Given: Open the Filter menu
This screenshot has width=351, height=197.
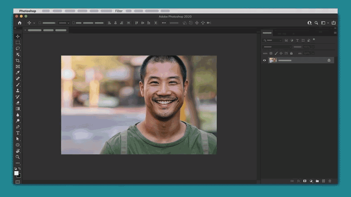Looking at the screenshot, I should [119, 11].
